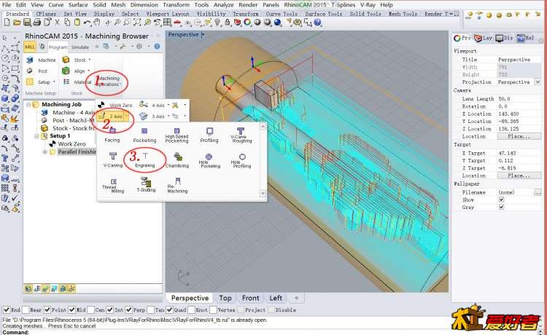Switch to the Top viewport tab
This screenshot has height=335, width=547.
[x=225, y=298]
